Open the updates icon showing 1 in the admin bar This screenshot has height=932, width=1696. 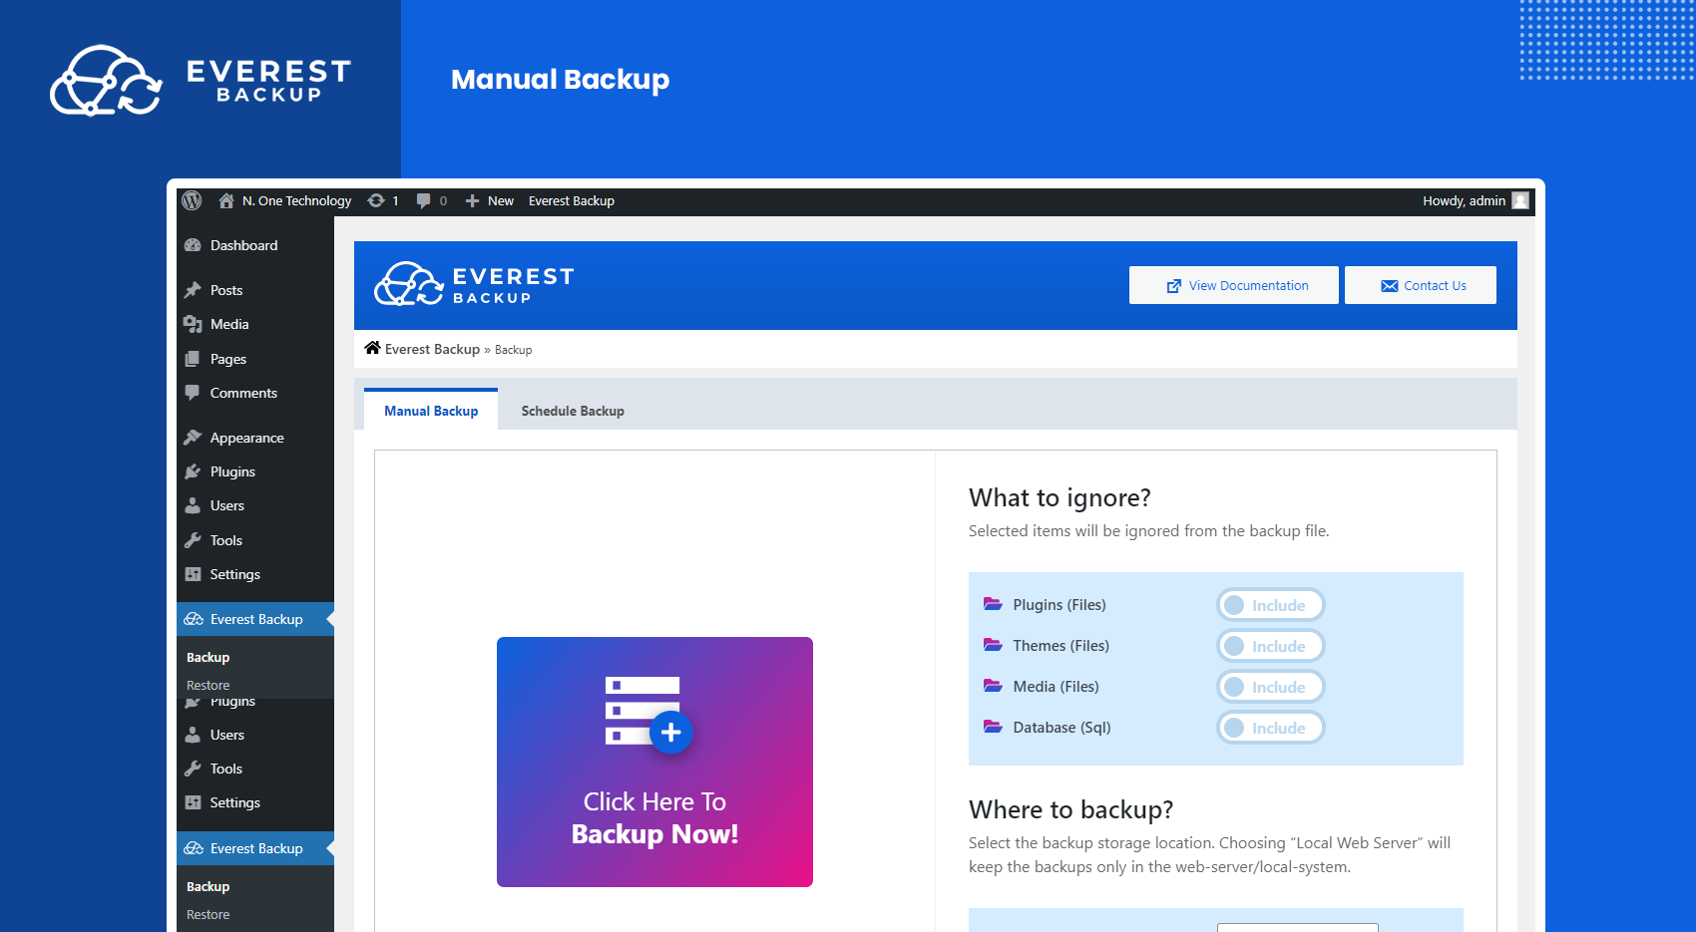376,200
